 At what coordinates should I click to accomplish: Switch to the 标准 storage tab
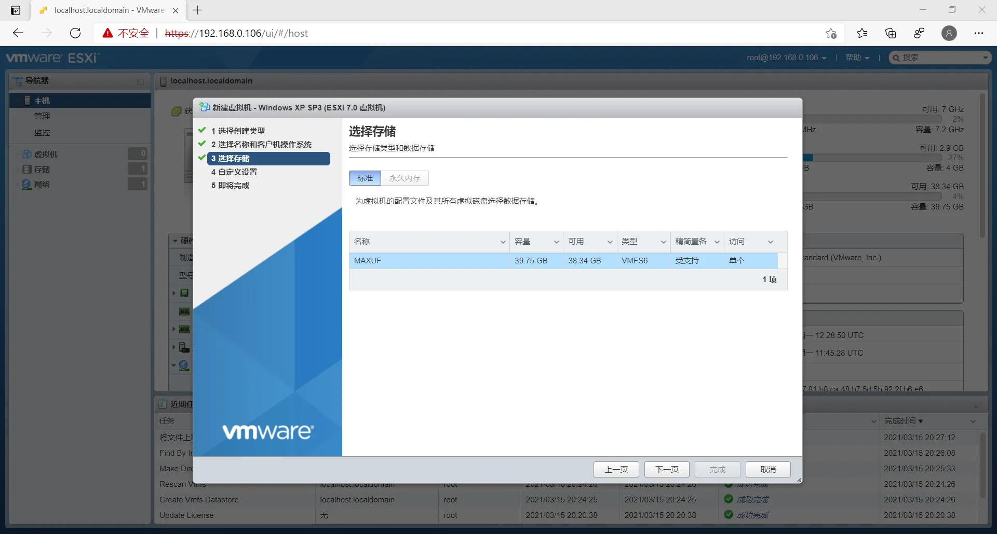[365, 178]
